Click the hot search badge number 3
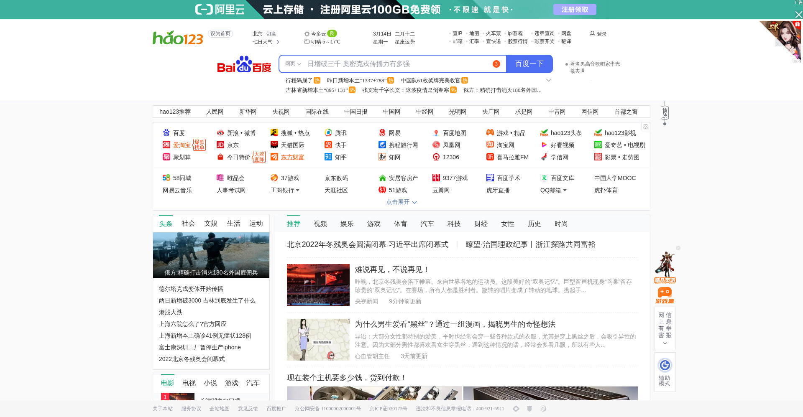The width and height of the screenshot is (803, 417). click(496, 64)
